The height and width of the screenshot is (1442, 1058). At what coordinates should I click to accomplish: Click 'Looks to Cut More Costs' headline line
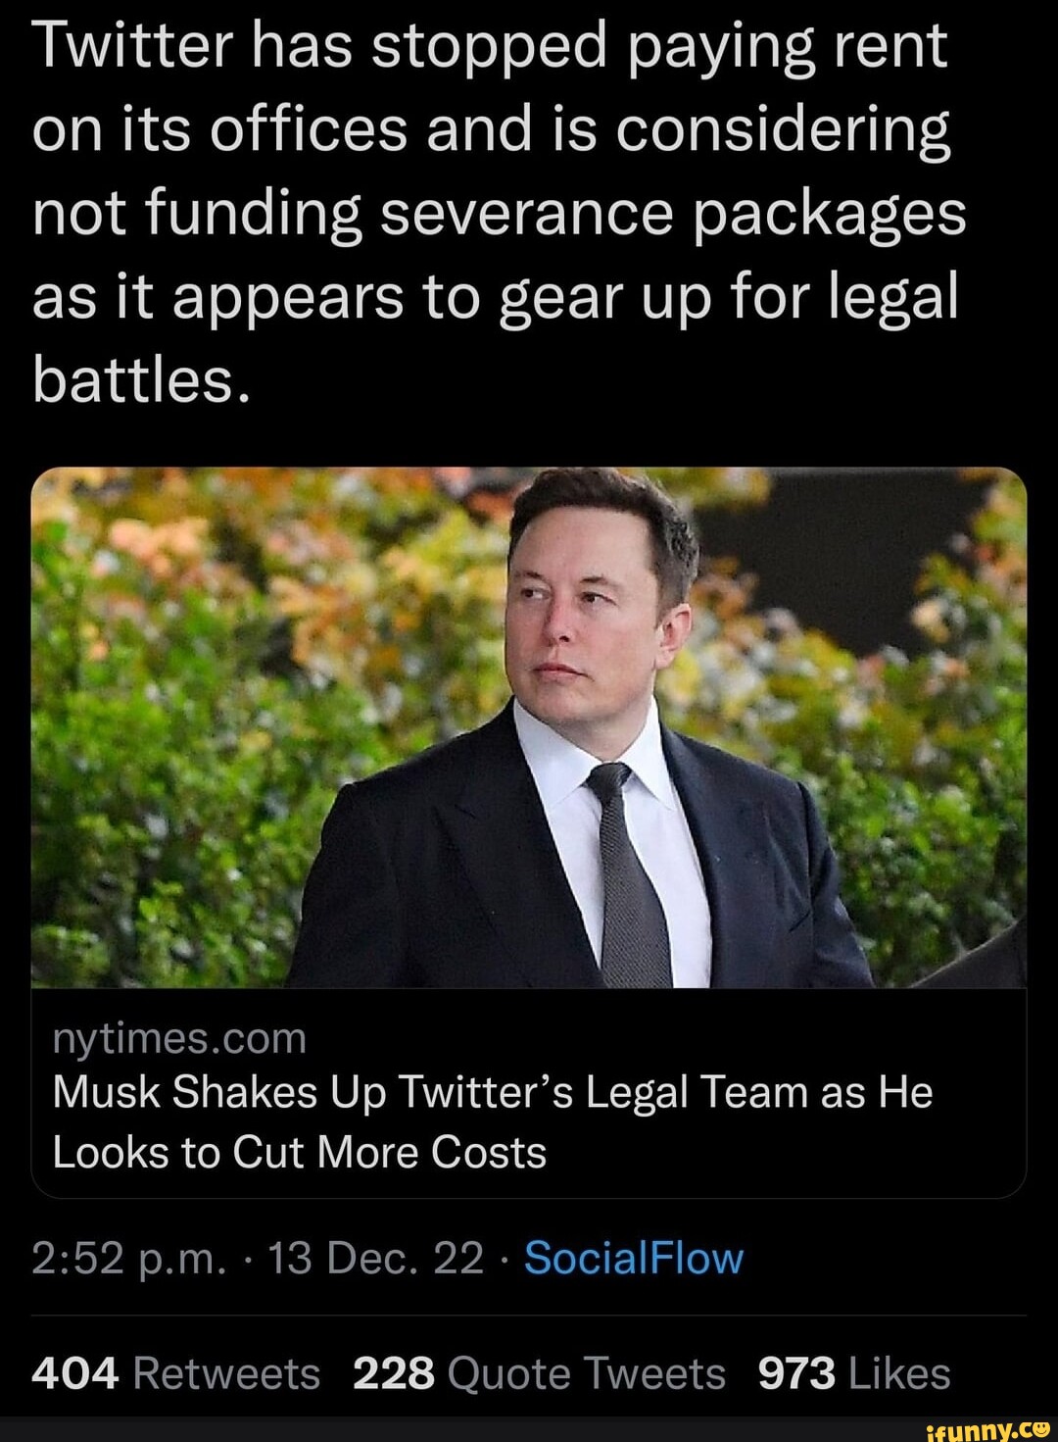(299, 1153)
